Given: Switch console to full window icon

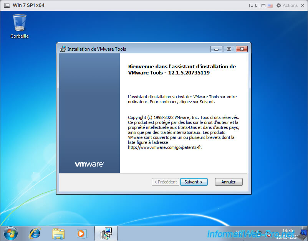Looking at the screenshot, I should 263,5.
